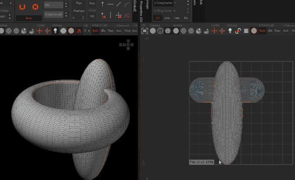
Task: Click the first picture texture icon in 3D view toolbar
Action: 24,31
